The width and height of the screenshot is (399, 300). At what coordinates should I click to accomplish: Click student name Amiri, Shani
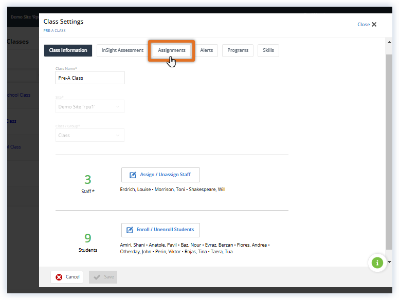132,245
